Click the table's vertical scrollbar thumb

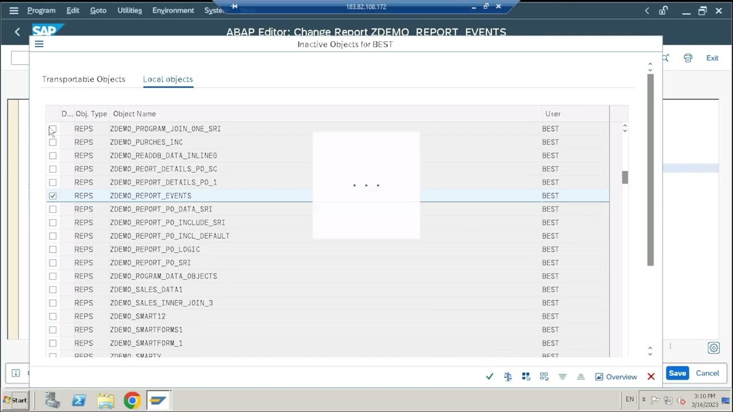point(625,177)
